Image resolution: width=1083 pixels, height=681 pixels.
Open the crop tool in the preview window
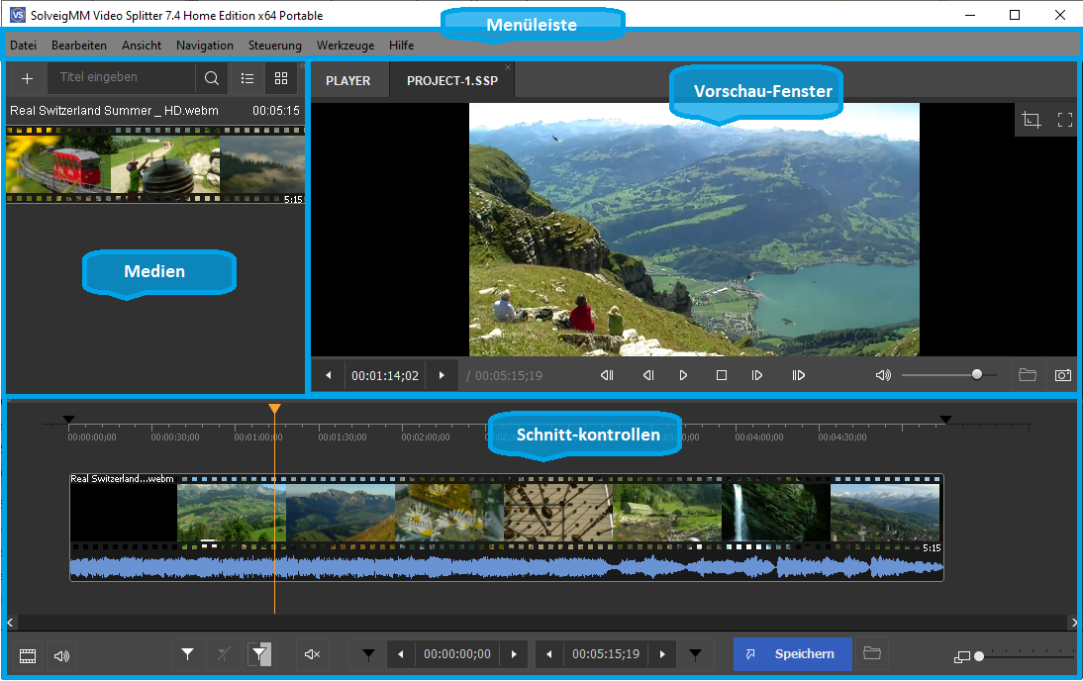[x=1032, y=120]
